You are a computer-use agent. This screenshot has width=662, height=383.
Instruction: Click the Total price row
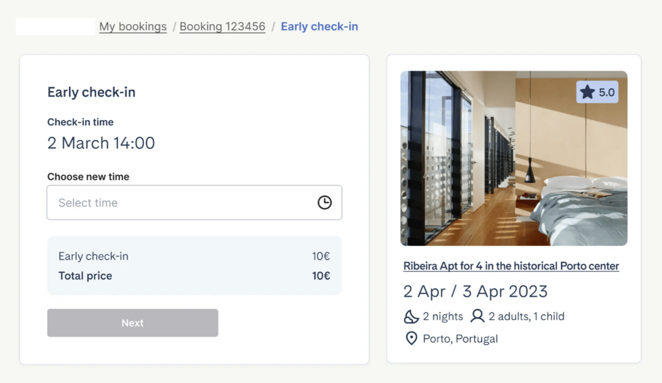194,276
